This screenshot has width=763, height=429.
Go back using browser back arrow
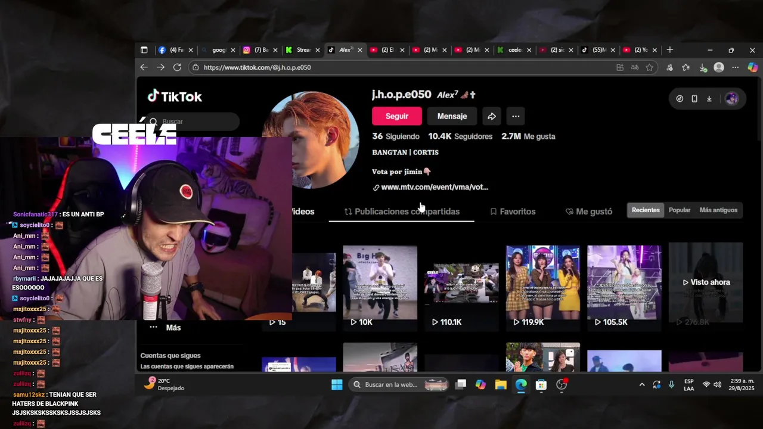(144, 67)
